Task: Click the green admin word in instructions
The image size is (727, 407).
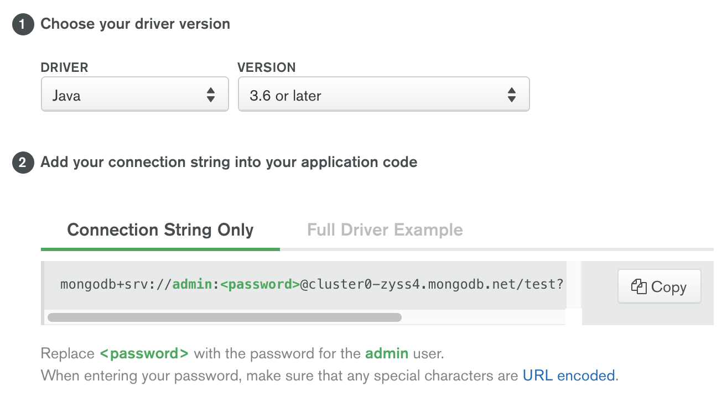Action: click(387, 353)
